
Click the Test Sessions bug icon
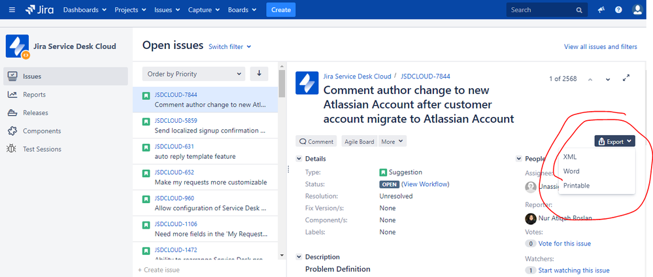tap(12, 149)
